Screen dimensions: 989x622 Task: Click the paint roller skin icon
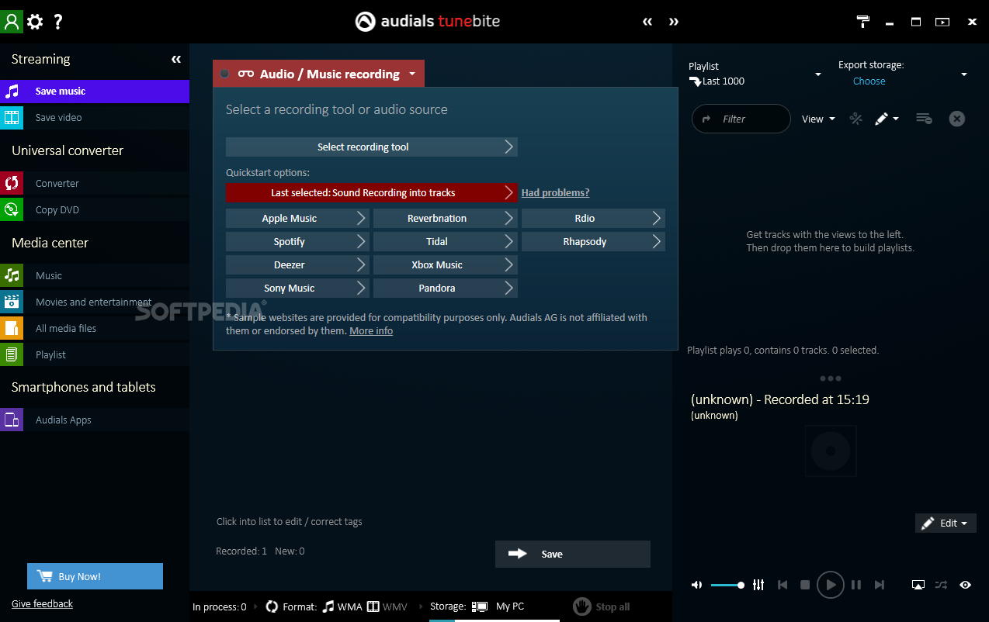click(863, 22)
